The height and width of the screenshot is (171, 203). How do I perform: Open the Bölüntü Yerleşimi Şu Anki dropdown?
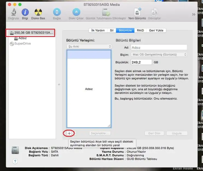point(89,47)
